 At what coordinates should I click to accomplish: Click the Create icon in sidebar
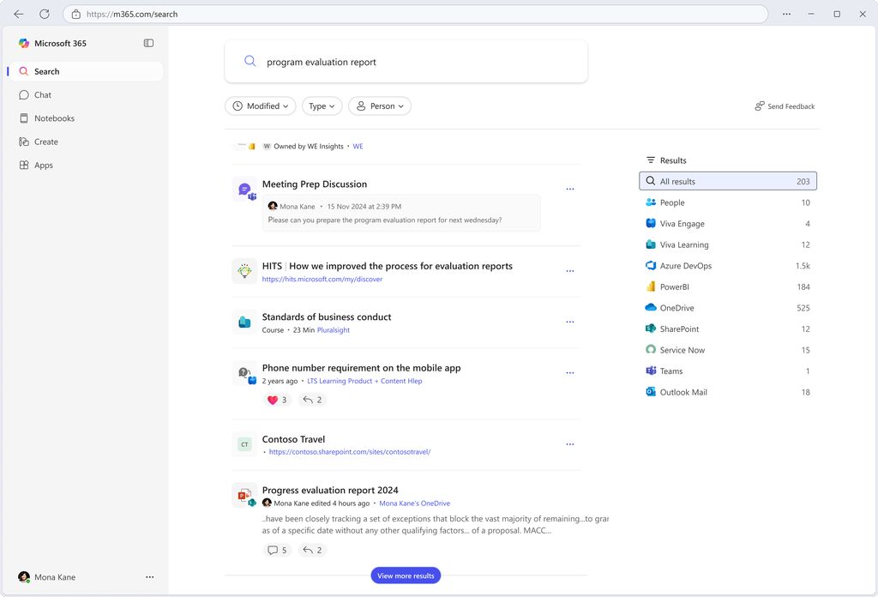[x=23, y=142]
